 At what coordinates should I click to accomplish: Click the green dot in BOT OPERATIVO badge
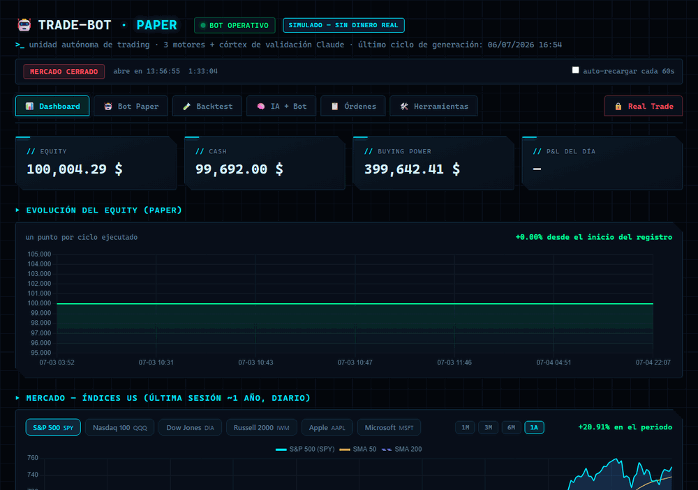click(x=203, y=25)
